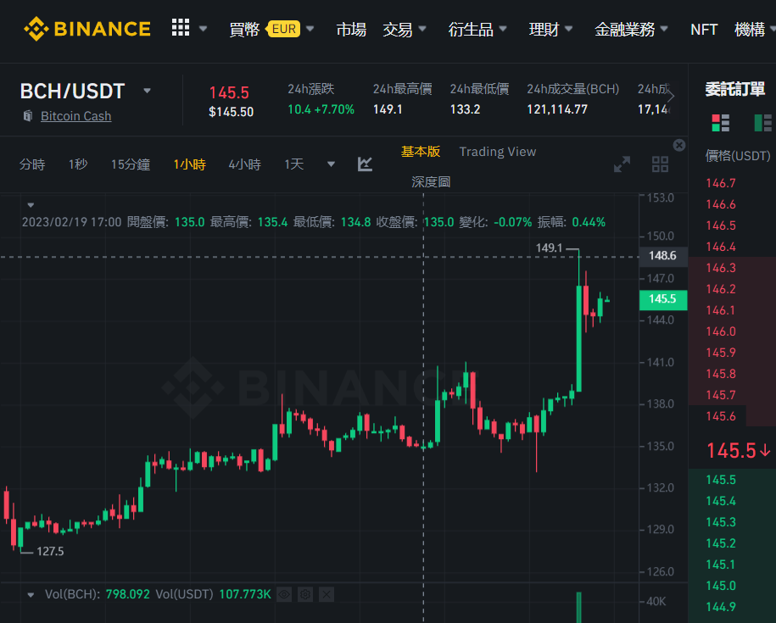Switch to 深度圖 depth chart
Screen dimensions: 776x623
(431, 182)
